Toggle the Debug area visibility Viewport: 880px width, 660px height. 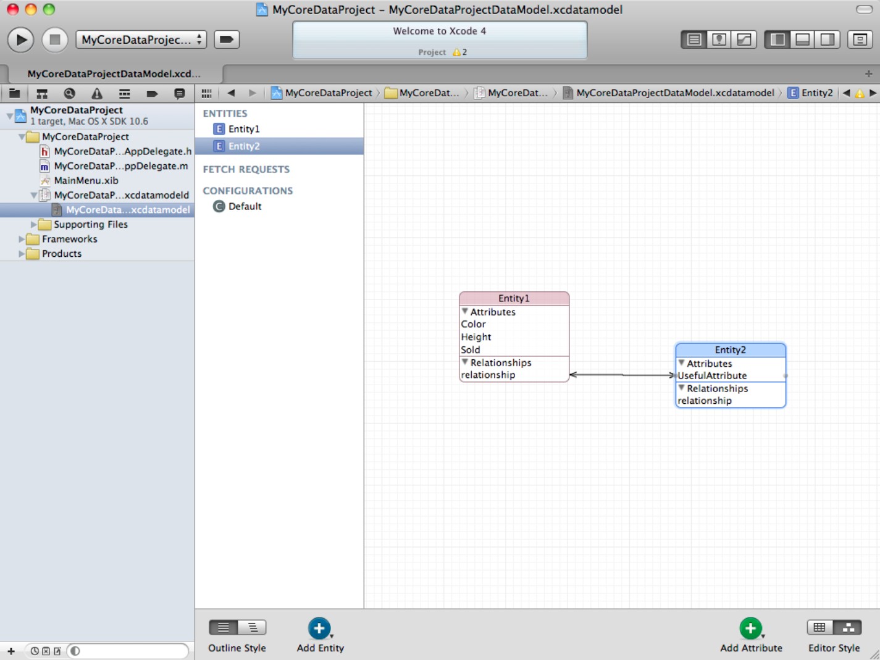[x=802, y=40]
